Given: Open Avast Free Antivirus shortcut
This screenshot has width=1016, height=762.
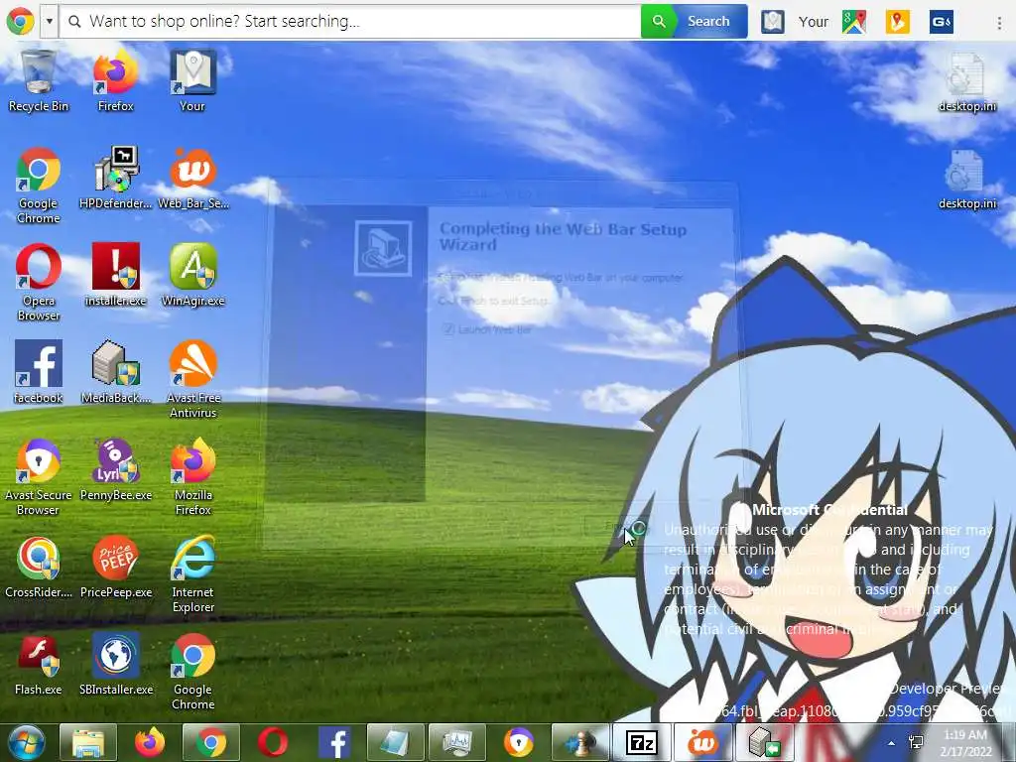Looking at the screenshot, I should click(x=193, y=380).
